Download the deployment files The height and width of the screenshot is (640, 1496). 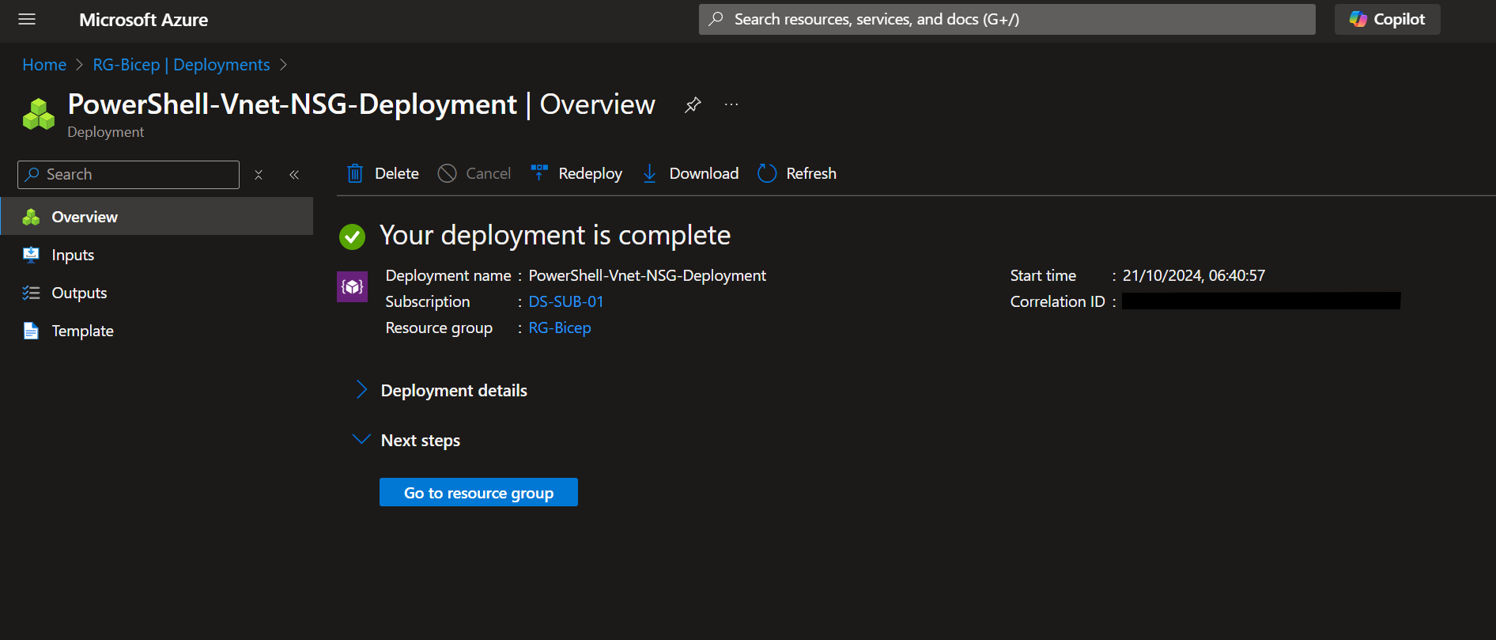pos(690,173)
